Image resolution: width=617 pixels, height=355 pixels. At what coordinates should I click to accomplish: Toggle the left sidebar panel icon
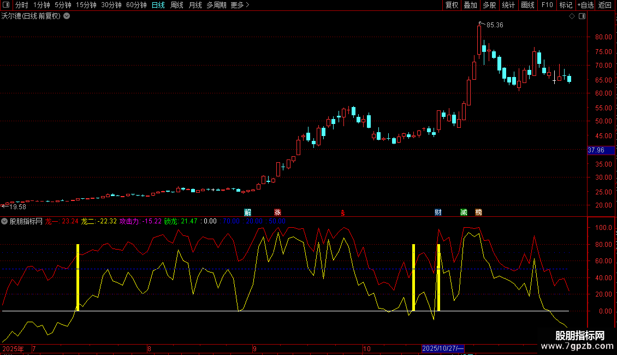click(x=6, y=5)
